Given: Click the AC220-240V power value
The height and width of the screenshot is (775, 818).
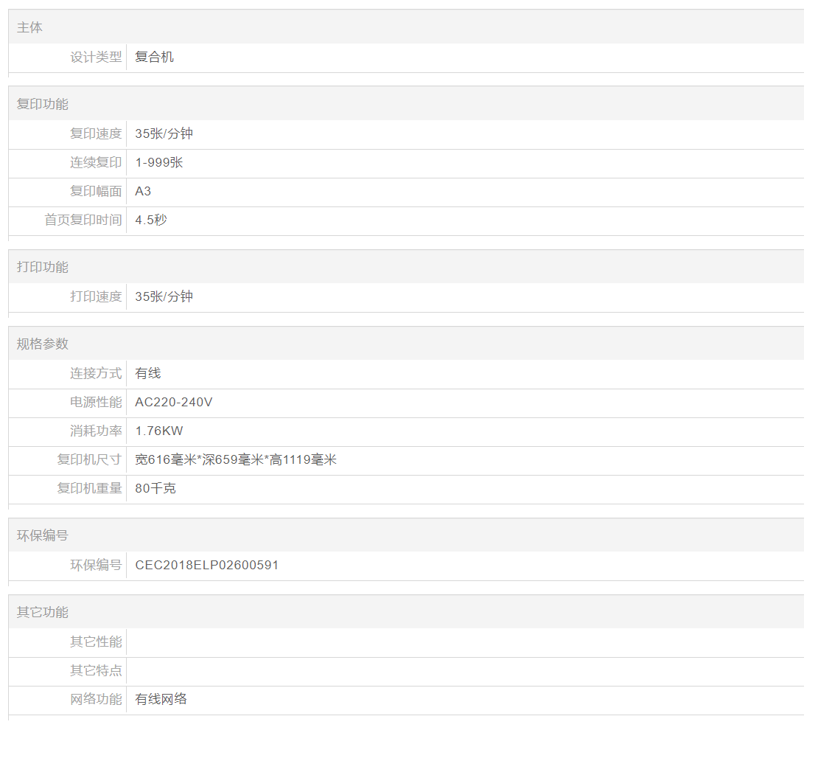Looking at the screenshot, I should [174, 402].
